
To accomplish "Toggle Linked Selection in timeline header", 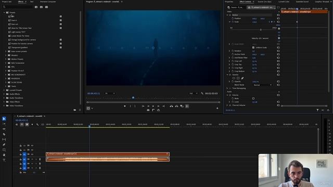I will [27, 125].
